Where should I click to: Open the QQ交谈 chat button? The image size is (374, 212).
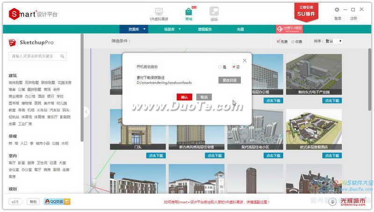(x=57, y=202)
